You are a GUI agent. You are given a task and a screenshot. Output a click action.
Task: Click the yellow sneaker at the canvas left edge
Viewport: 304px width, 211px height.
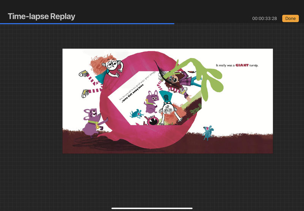click(83, 73)
